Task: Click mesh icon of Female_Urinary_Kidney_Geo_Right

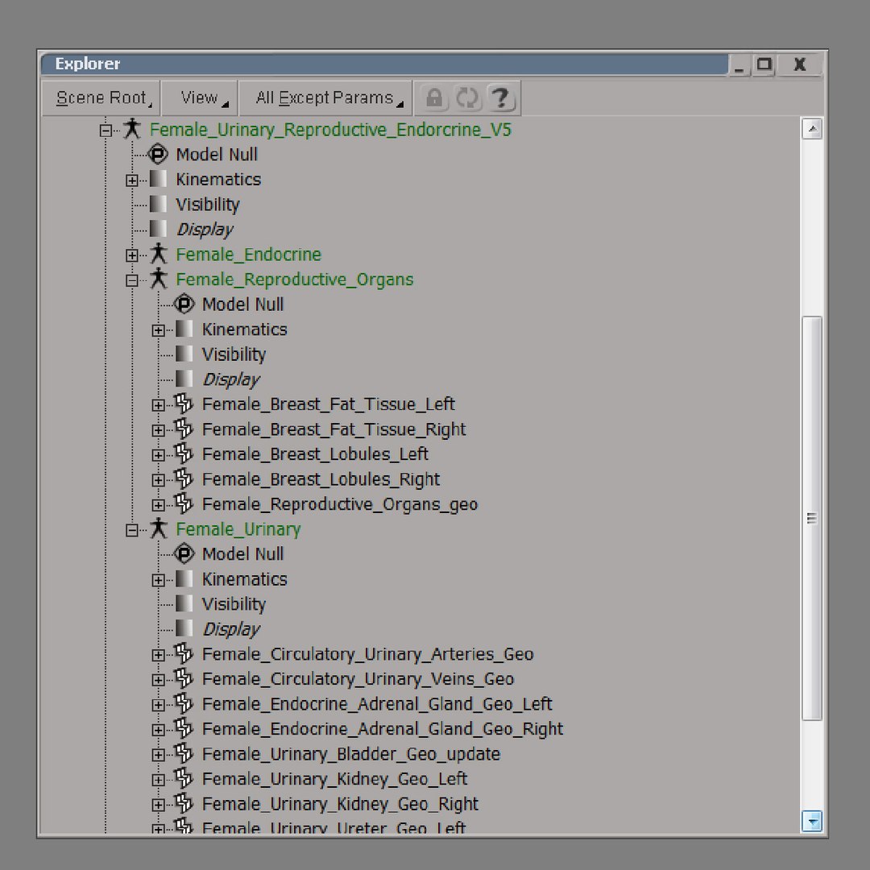Action: pos(184,803)
